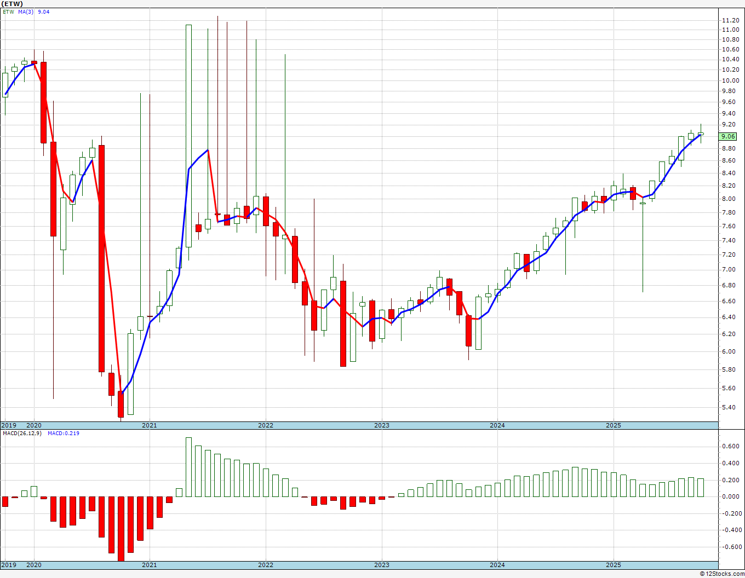Screen dimensions: 745x578
Task: Click the 11.00 price axis label
Action: point(730,30)
